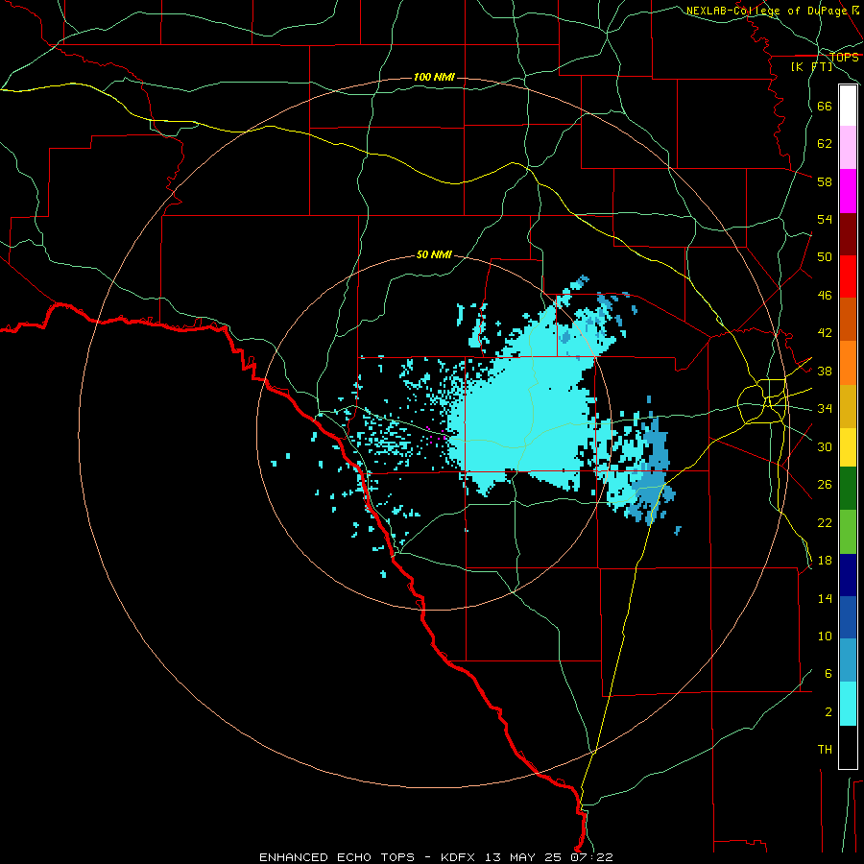Click the steel blue 14 kft legend swatch

click(848, 660)
